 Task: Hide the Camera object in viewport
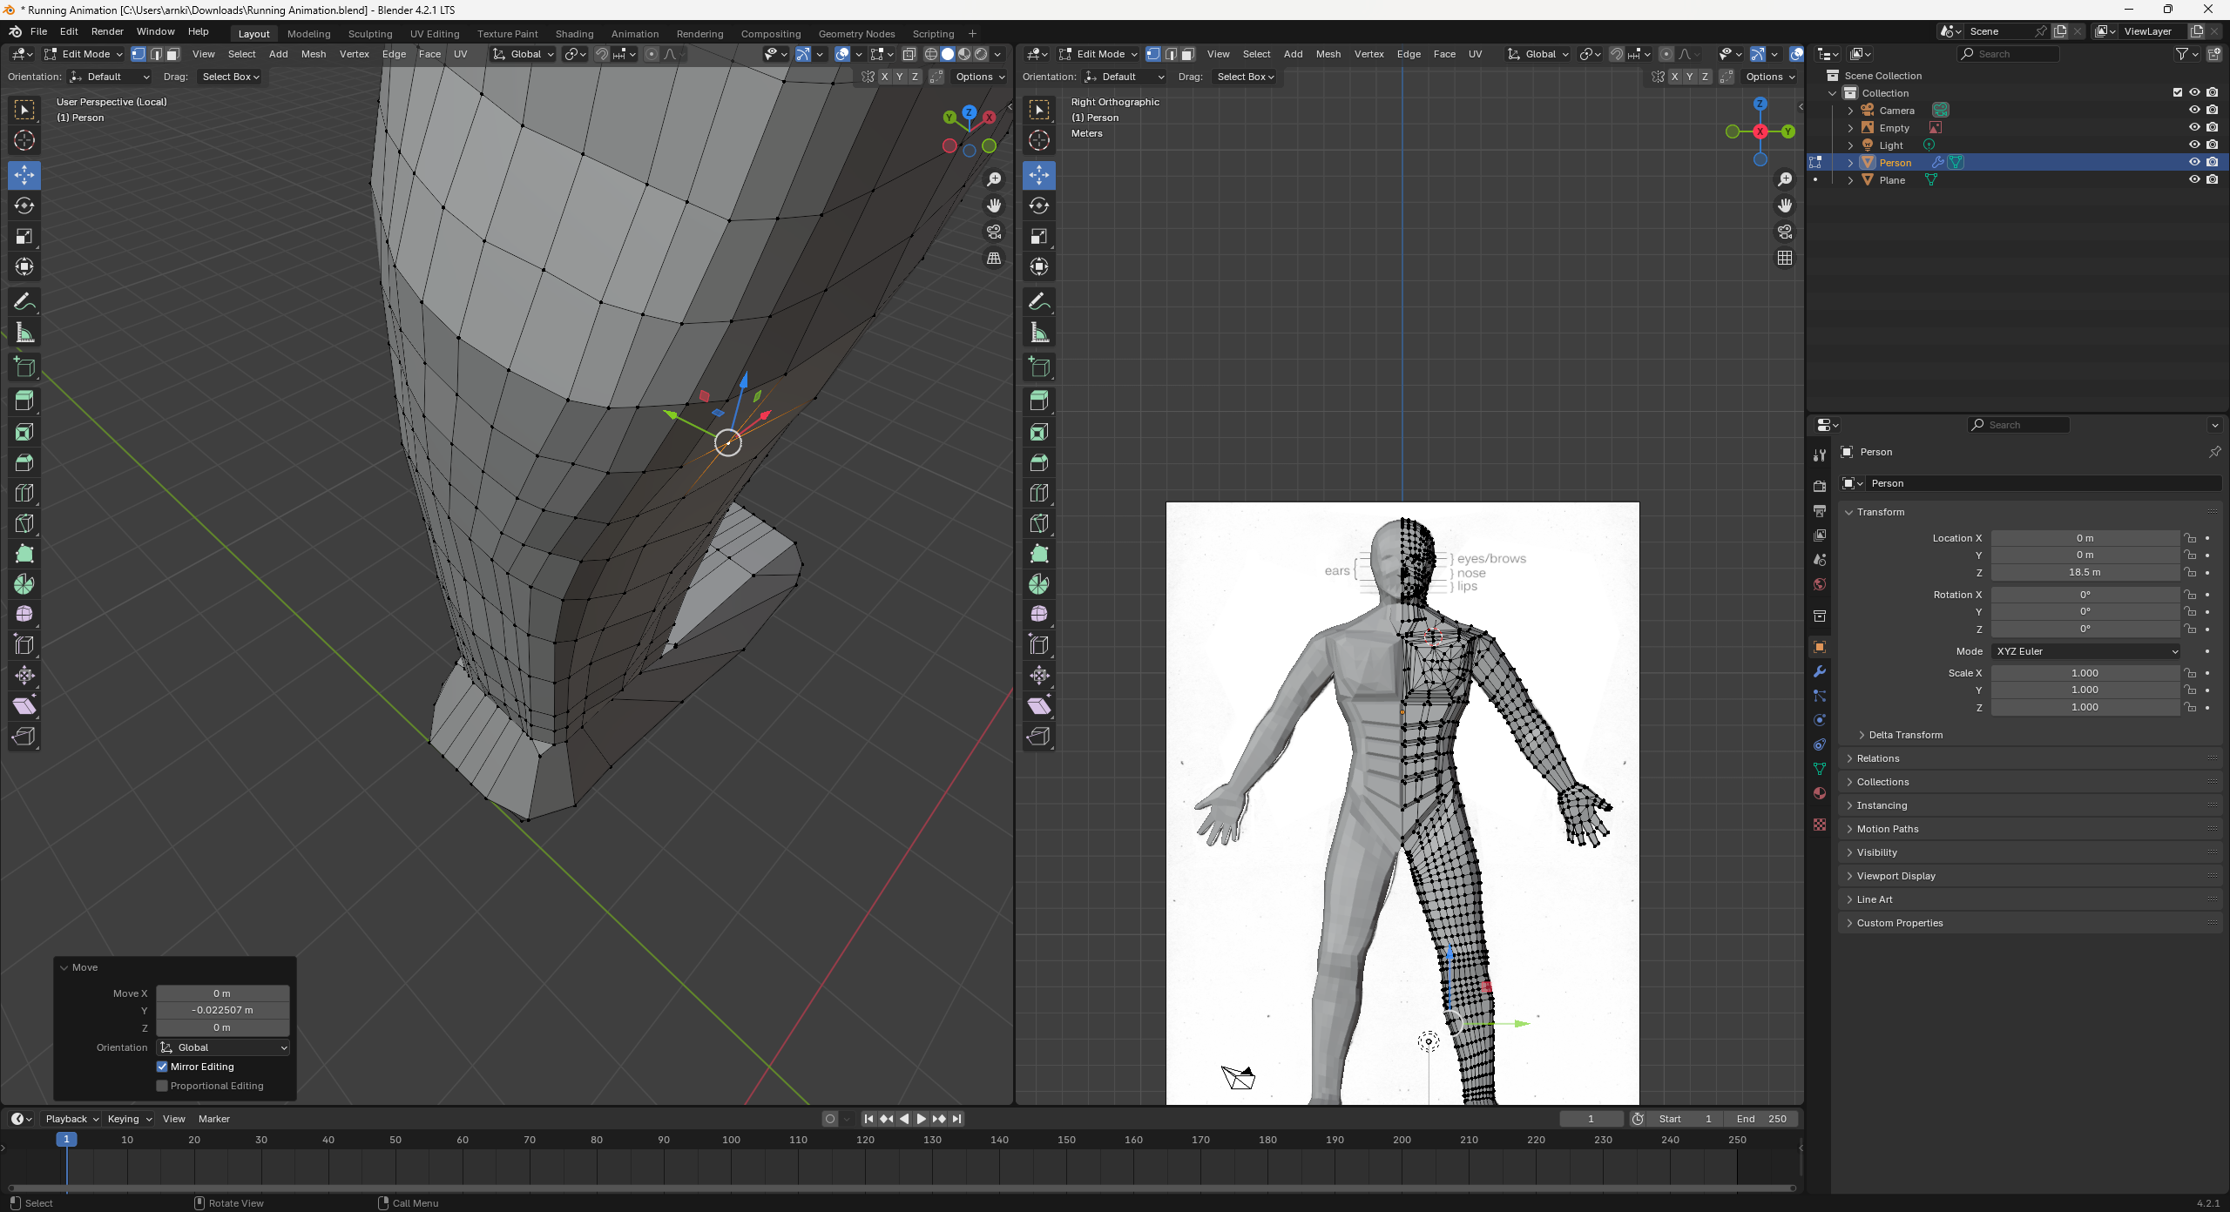click(x=2194, y=110)
